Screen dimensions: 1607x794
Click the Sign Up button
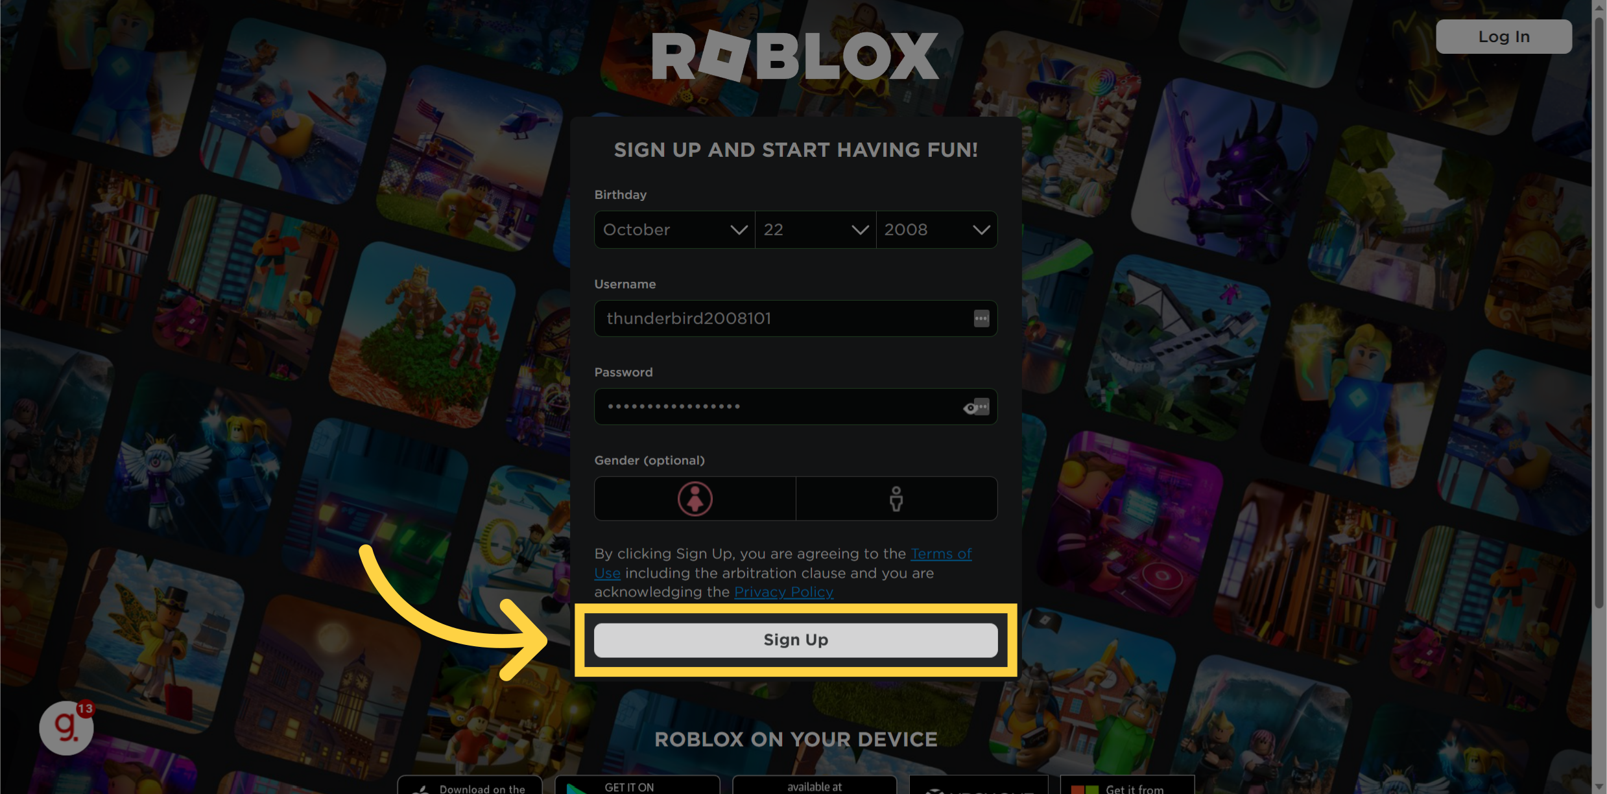click(x=795, y=638)
